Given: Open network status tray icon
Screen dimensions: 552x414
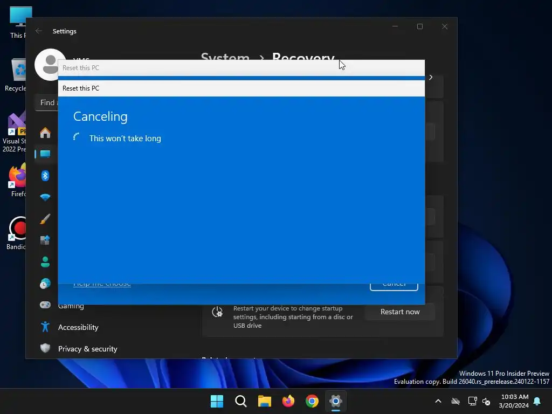Looking at the screenshot, I should (x=472, y=401).
